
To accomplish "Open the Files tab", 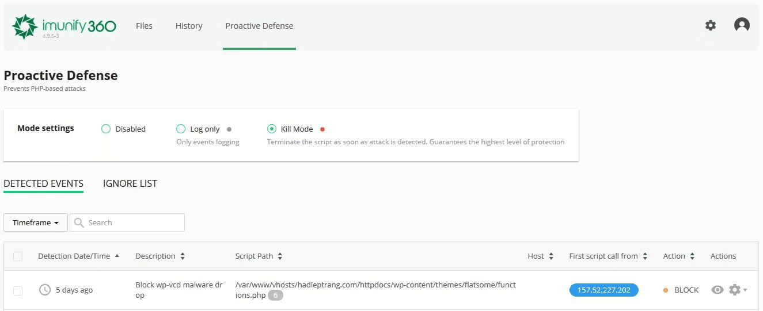I will (144, 26).
